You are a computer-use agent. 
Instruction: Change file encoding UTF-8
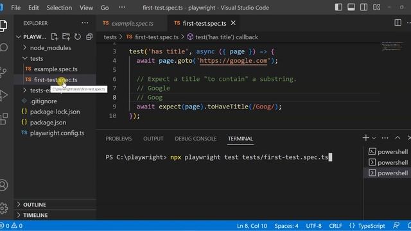(x=313, y=226)
